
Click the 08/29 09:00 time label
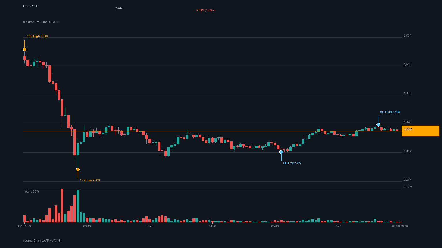pyautogui.click(x=400, y=226)
